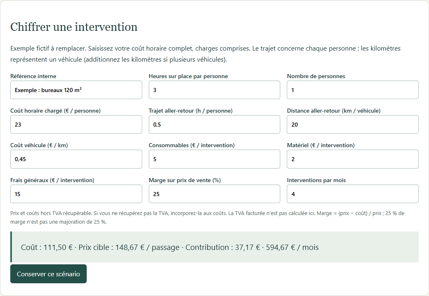Focus the Distance aller-retour km field
The image size is (429, 296).
[x=353, y=124]
